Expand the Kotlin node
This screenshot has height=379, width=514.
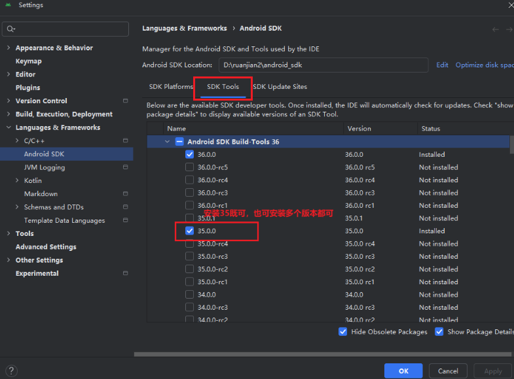point(17,180)
